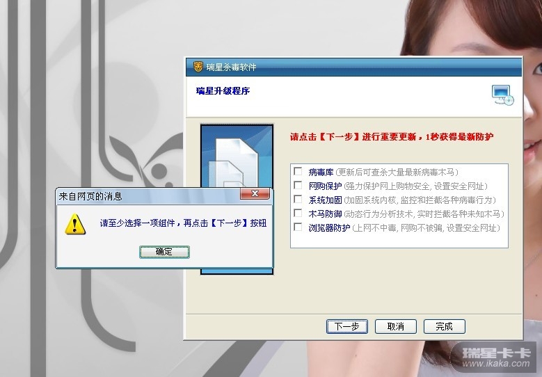Click the 请至少选择一项组件 warning message text
The height and width of the screenshot is (377, 542).
click(183, 223)
